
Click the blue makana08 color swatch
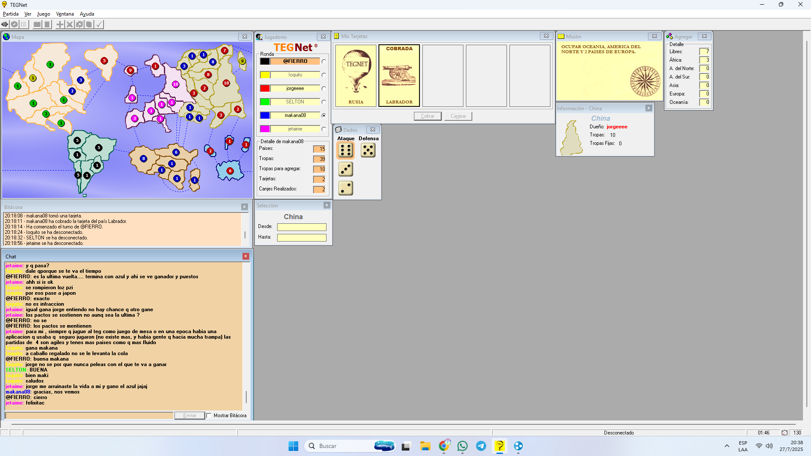(265, 115)
